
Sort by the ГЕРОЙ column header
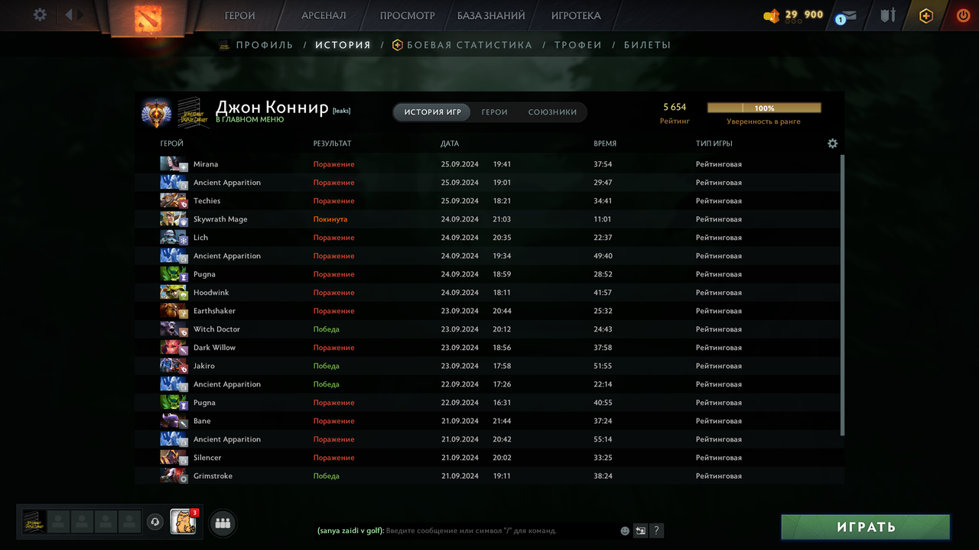point(171,144)
